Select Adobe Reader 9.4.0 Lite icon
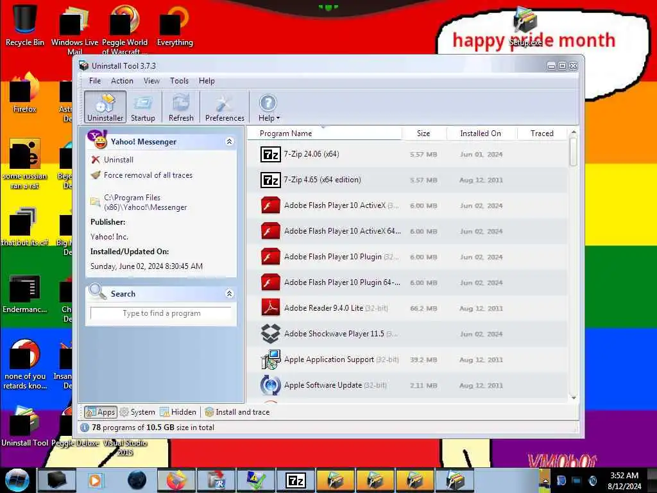Image resolution: width=657 pixels, height=493 pixels. coord(270,307)
